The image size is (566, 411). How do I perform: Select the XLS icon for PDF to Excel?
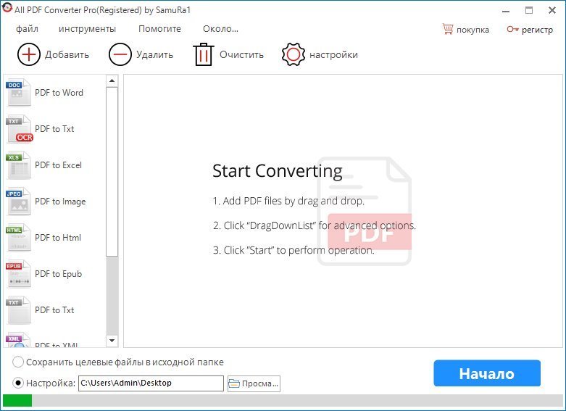click(x=18, y=165)
